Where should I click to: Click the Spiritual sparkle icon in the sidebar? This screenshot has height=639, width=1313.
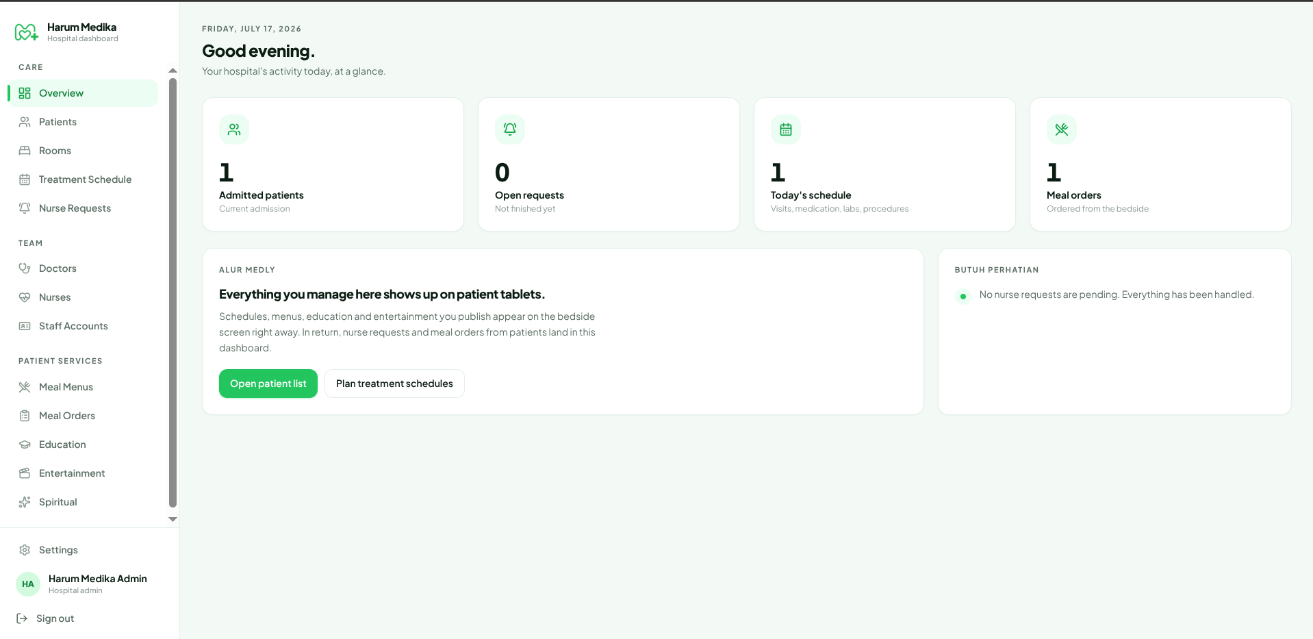pos(25,502)
